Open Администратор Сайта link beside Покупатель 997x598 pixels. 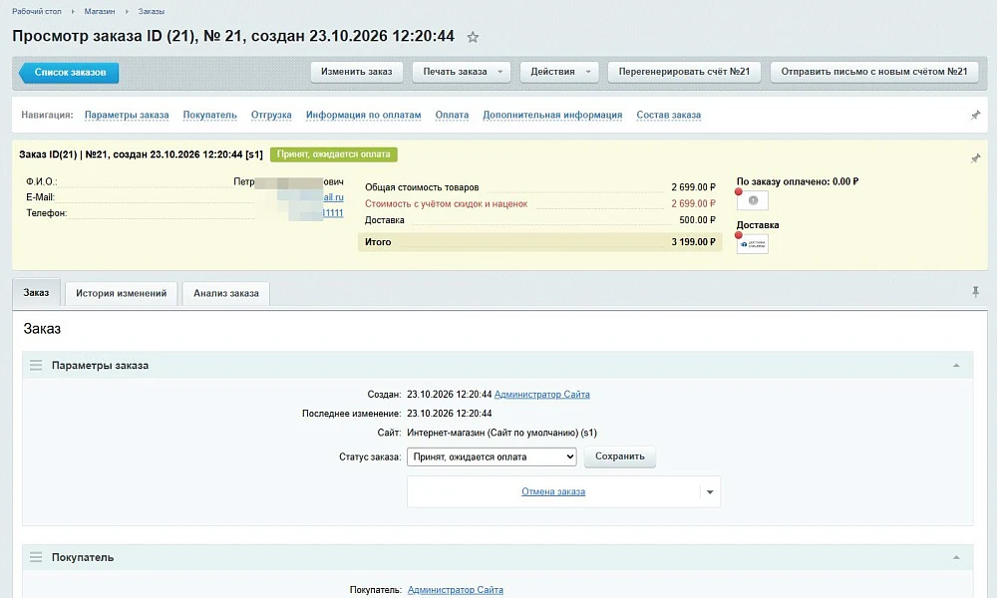pyautogui.click(x=456, y=590)
